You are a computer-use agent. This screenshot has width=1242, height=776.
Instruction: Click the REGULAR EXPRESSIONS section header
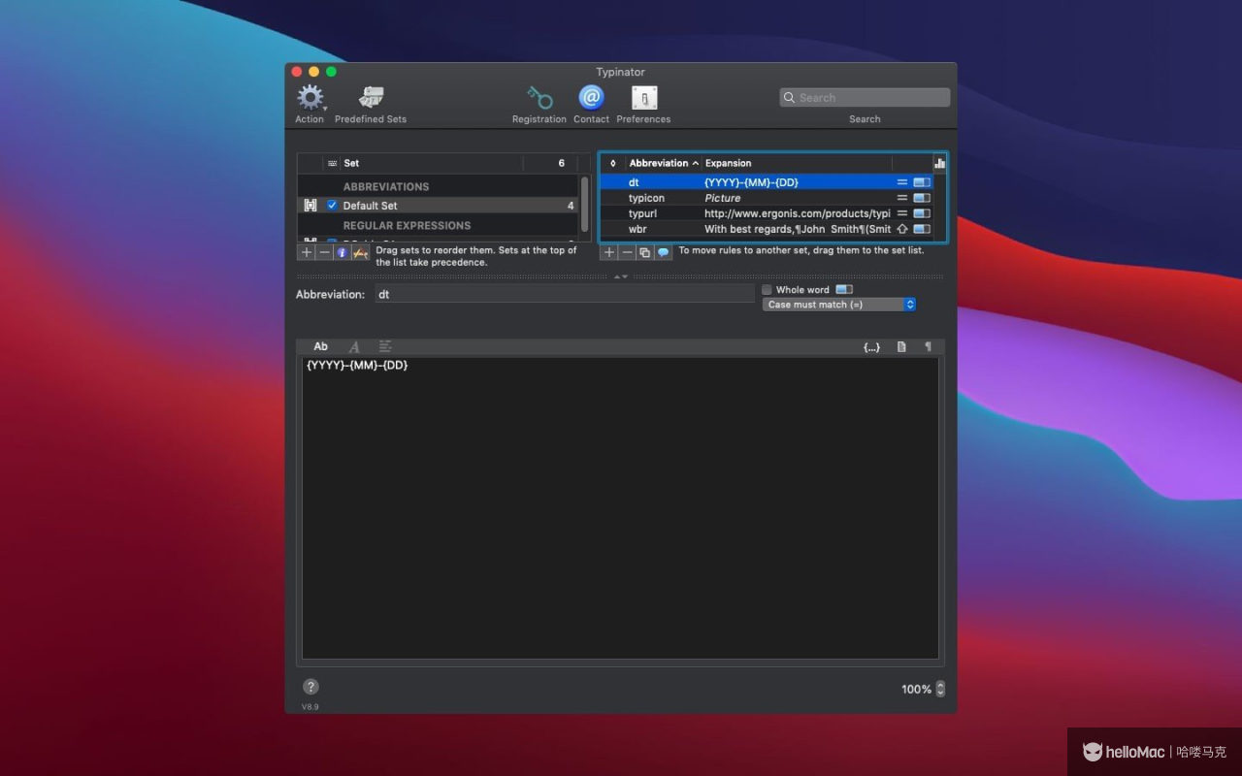tap(407, 225)
